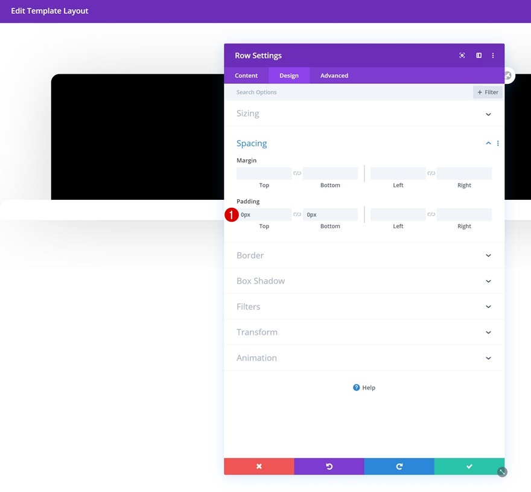Expand the Filters section

364,307
